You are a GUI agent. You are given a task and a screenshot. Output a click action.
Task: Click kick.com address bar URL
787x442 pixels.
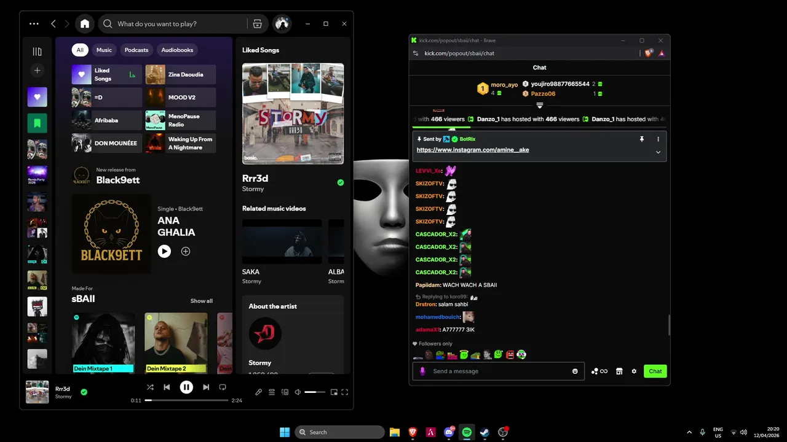point(459,53)
